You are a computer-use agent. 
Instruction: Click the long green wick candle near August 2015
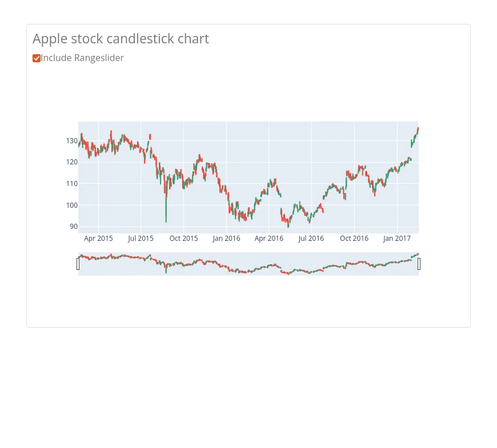(x=166, y=208)
